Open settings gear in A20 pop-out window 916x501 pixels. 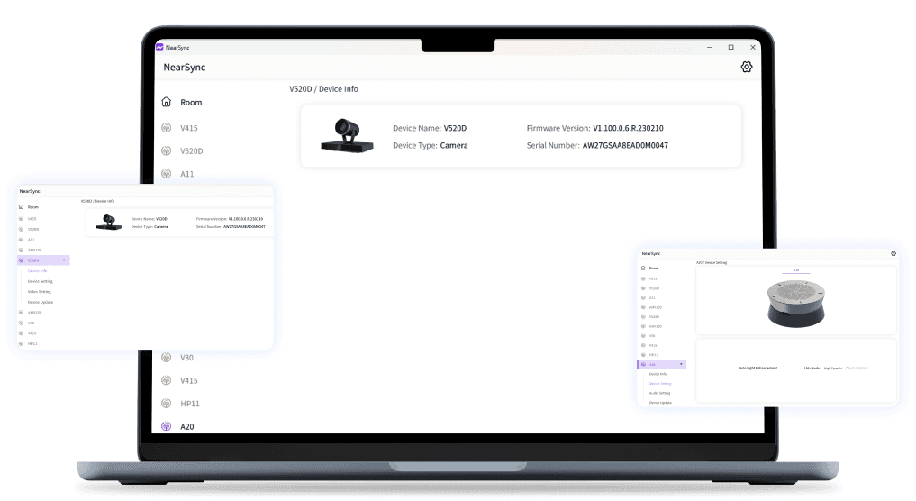(x=893, y=254)
